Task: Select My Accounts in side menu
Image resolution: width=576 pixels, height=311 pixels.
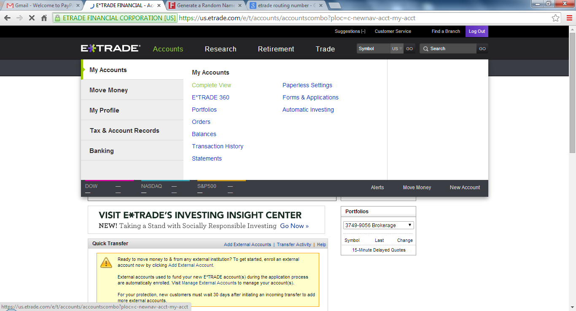Action: 132,70
